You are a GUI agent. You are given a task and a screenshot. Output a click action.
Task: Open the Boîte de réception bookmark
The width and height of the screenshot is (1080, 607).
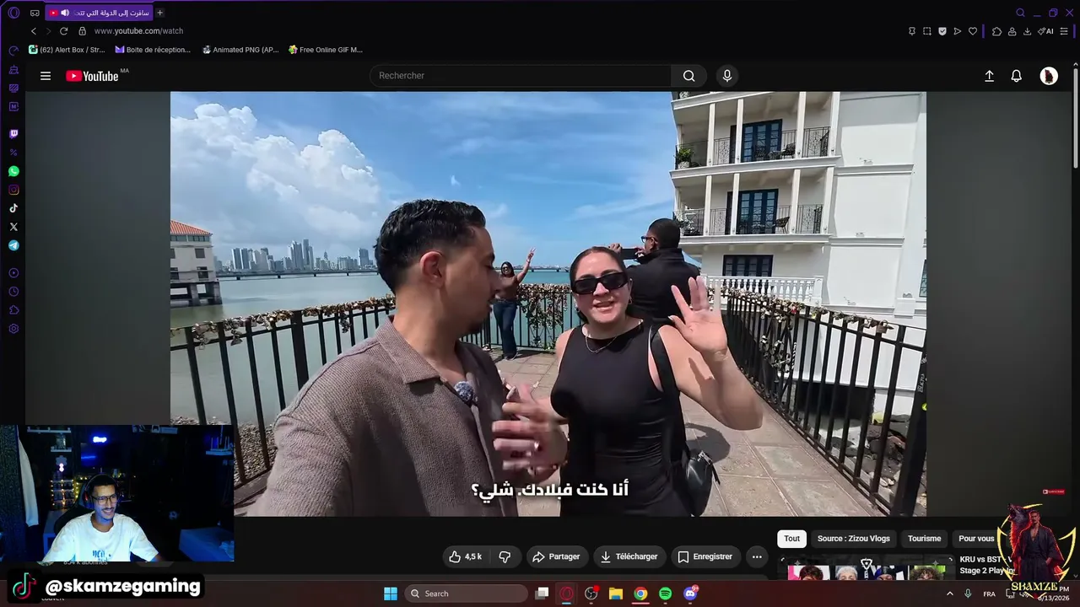click(154, 50)
